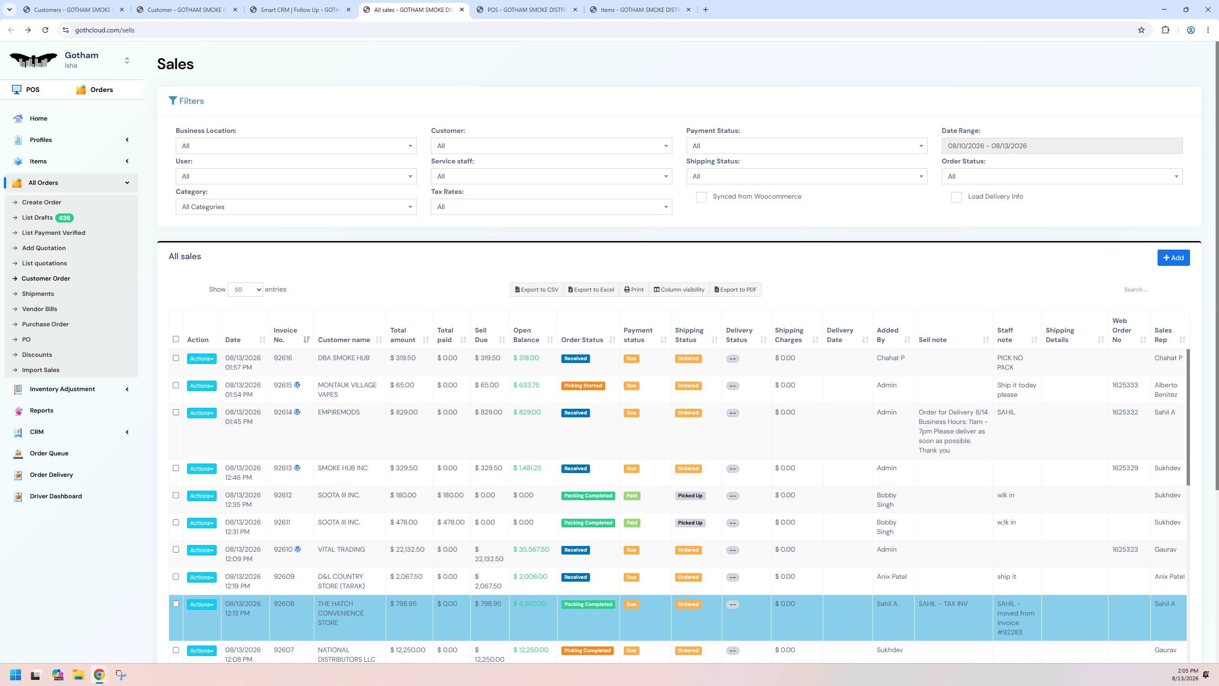
Task: Enable Synced from Woocommerce checkbox
Action: (701, 197)
